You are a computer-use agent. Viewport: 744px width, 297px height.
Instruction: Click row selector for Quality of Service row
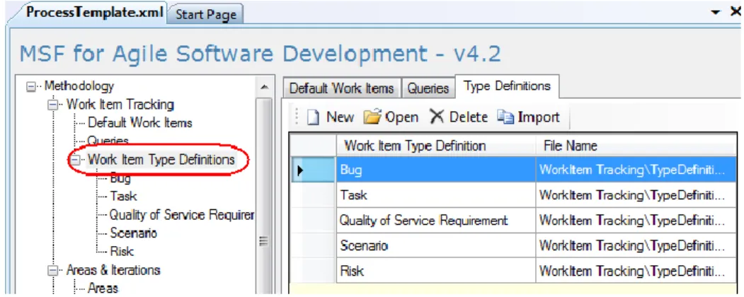click(313, 220)
